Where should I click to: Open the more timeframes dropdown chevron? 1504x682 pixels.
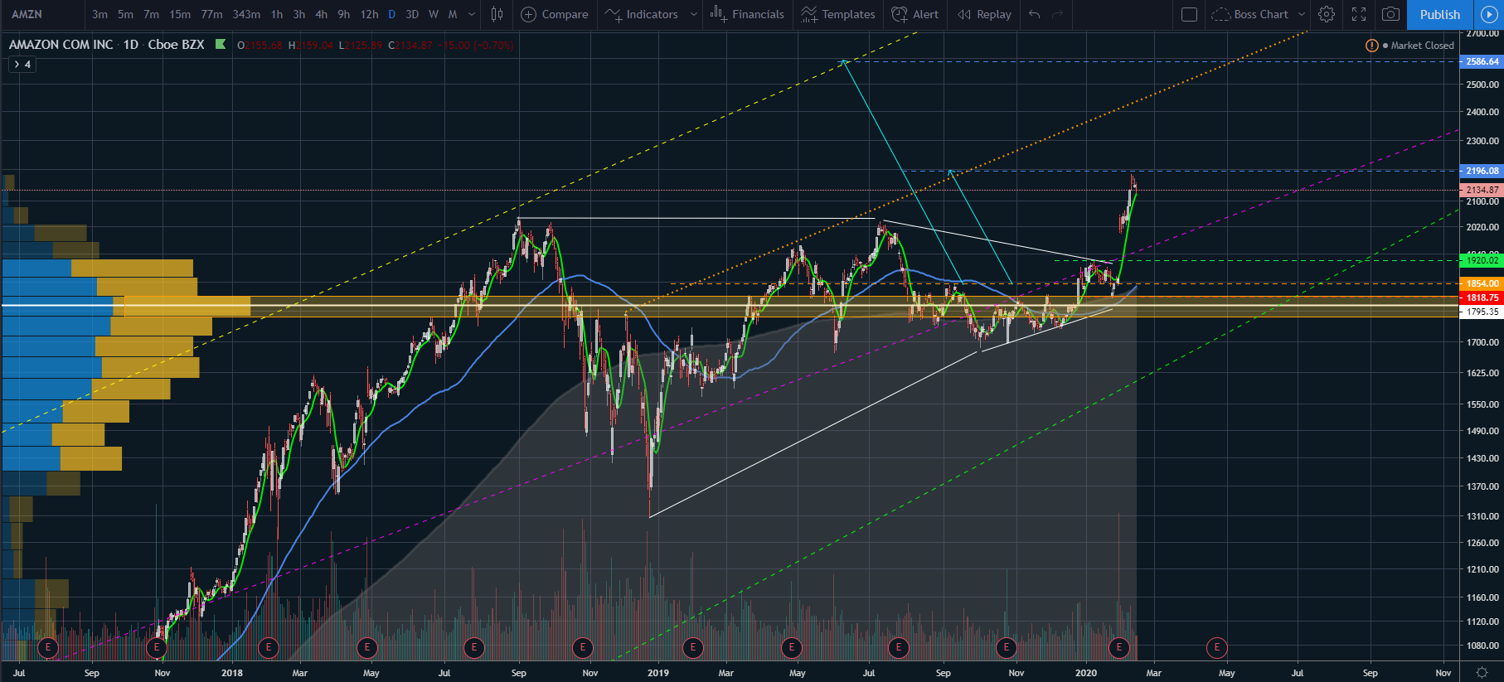pyautogui.click(x=472, y=14)
